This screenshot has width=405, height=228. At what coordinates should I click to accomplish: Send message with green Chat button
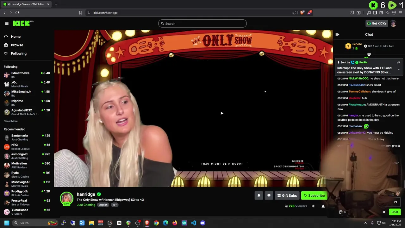[395, 212]
